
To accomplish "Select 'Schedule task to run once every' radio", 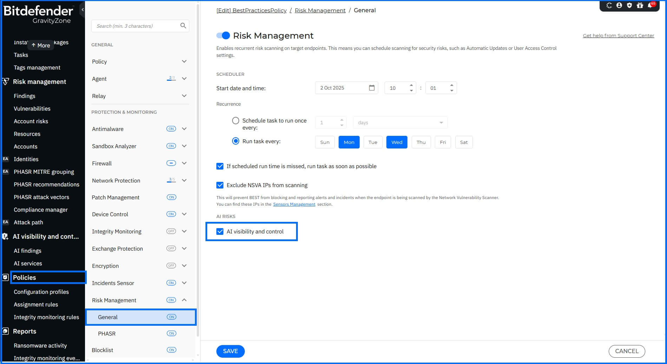I will [x=236, y=120].
